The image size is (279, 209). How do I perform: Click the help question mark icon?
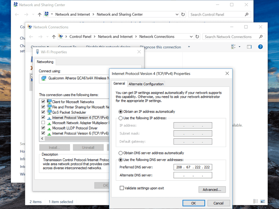(260, 47)
